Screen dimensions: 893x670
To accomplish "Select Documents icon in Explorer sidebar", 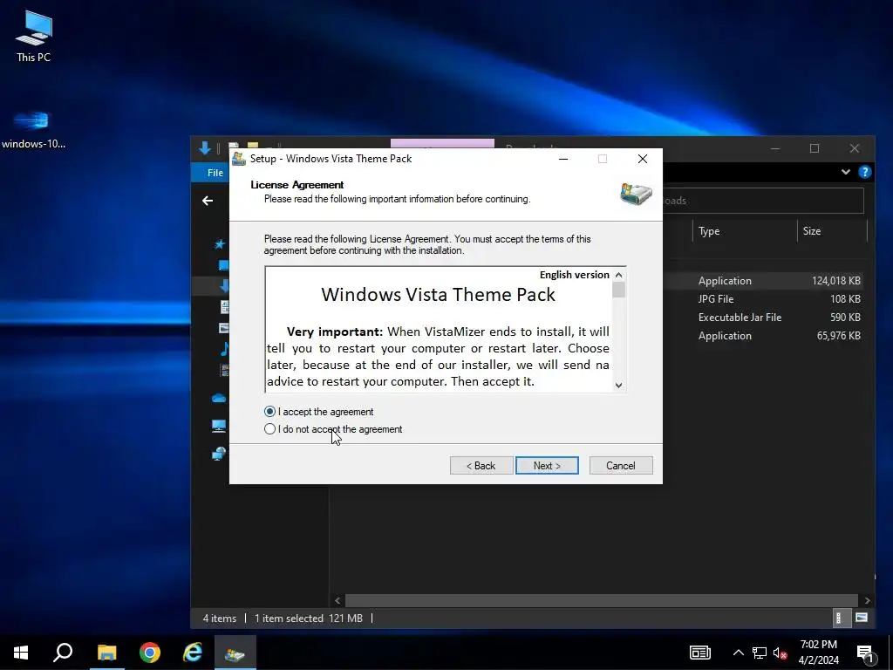I will (x=224, y=306).
